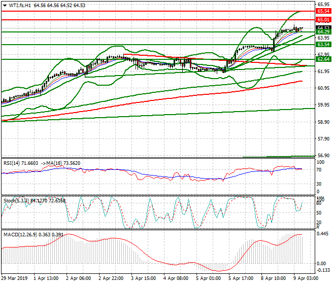
Task: Click the 60.95 price axis label
Action: click(x=323, y=88)
